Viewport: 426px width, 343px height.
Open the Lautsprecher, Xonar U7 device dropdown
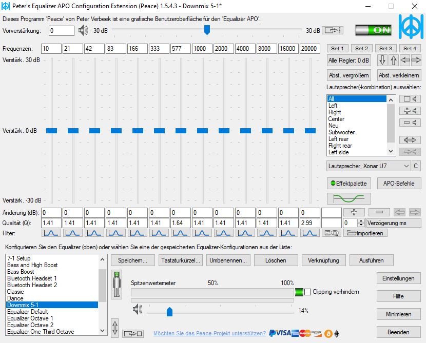coord(369,166)
